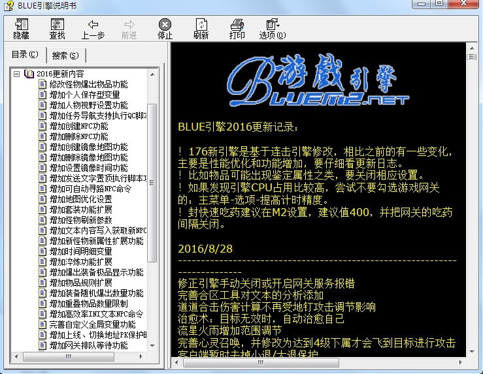Image resolution: width=483 pixels, height=374 pixels.
Task: Open topic 增加物品规则扩展
Action: coord(80,283)
